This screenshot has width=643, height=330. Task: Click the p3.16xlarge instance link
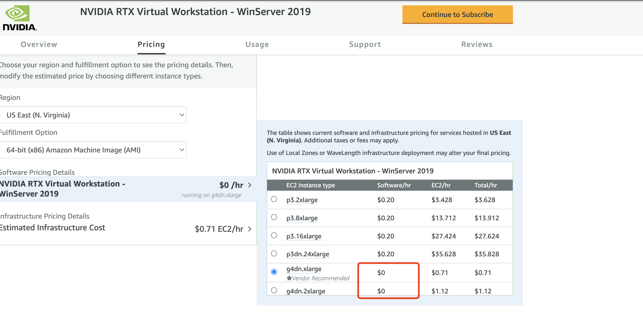tap(304, 236)
